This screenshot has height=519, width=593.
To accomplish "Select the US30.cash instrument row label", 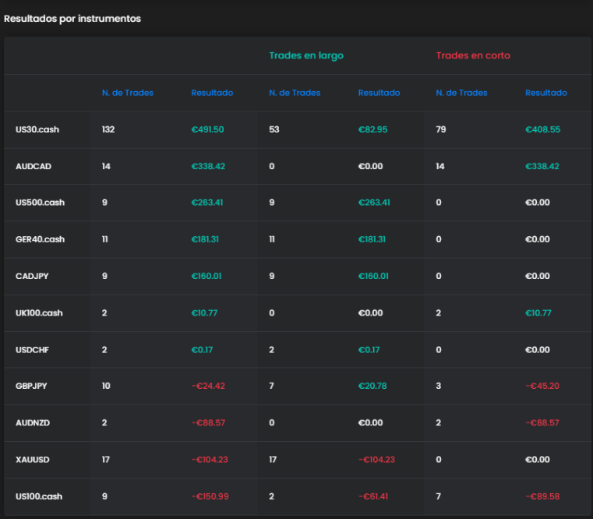I will pos(37,129).
